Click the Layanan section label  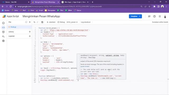click(12, 36)
